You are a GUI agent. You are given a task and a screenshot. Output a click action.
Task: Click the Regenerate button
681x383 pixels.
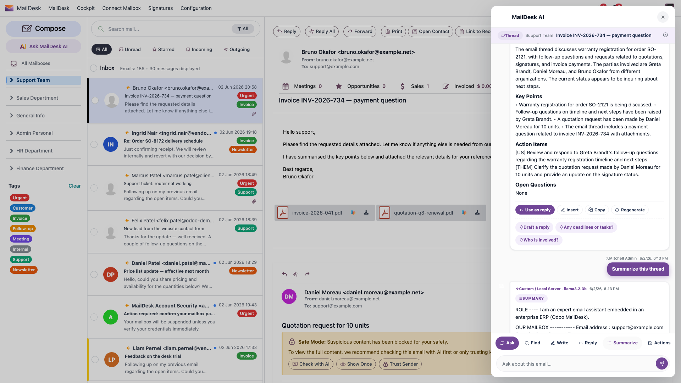pyautogui.click(x=630, y=210)
